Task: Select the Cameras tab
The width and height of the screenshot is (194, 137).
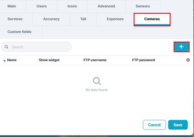Action: click(x=152, y=19)
